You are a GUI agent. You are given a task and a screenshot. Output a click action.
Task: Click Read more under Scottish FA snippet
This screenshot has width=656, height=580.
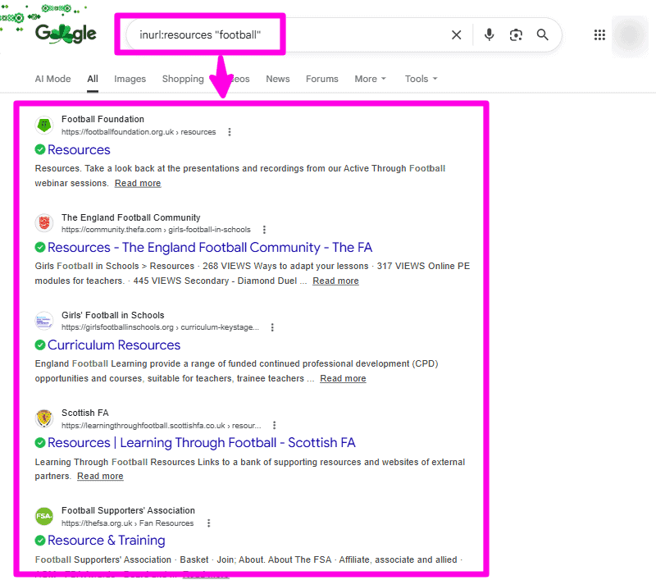tap(100, 476)
